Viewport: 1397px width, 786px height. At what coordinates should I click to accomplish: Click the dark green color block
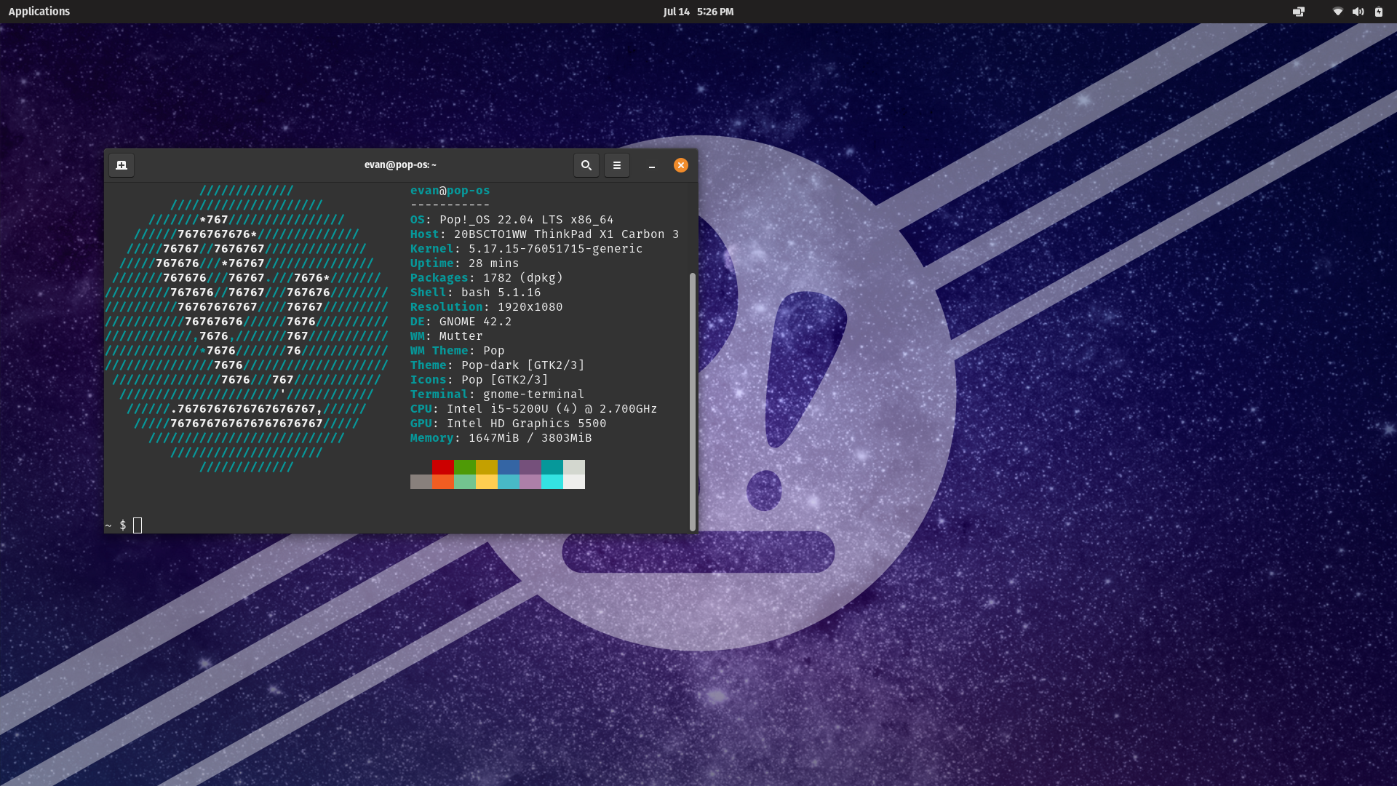point(465,467)
